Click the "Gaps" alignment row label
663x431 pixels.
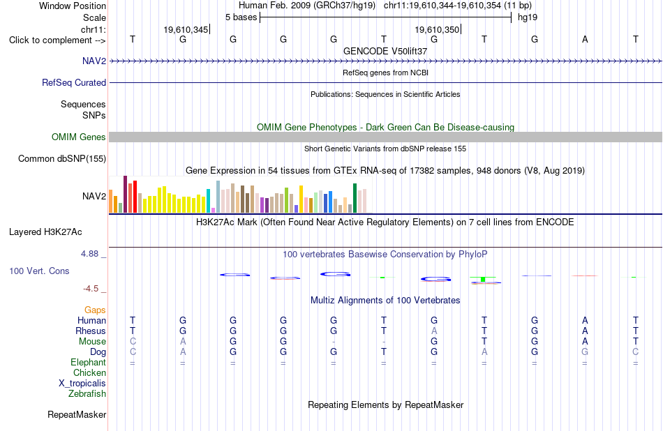(x=95, y=310)
